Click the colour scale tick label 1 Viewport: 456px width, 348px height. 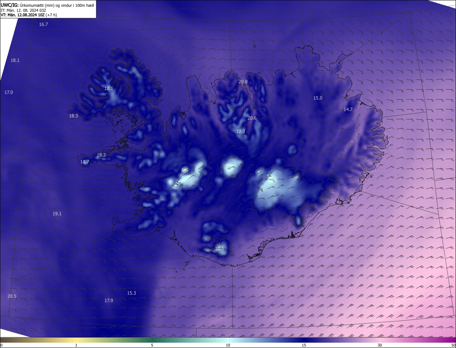[x=76, y=346]
